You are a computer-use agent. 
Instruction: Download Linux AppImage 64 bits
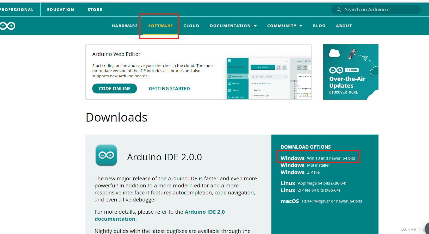(314, 183)
